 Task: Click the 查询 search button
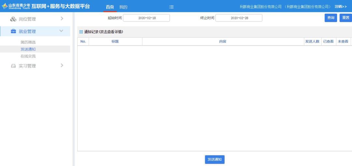tap(330, 18)
